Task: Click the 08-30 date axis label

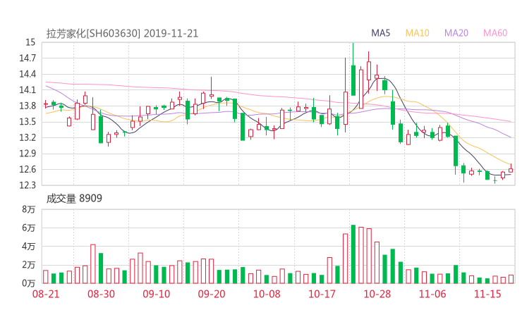Action: [101, 294]
